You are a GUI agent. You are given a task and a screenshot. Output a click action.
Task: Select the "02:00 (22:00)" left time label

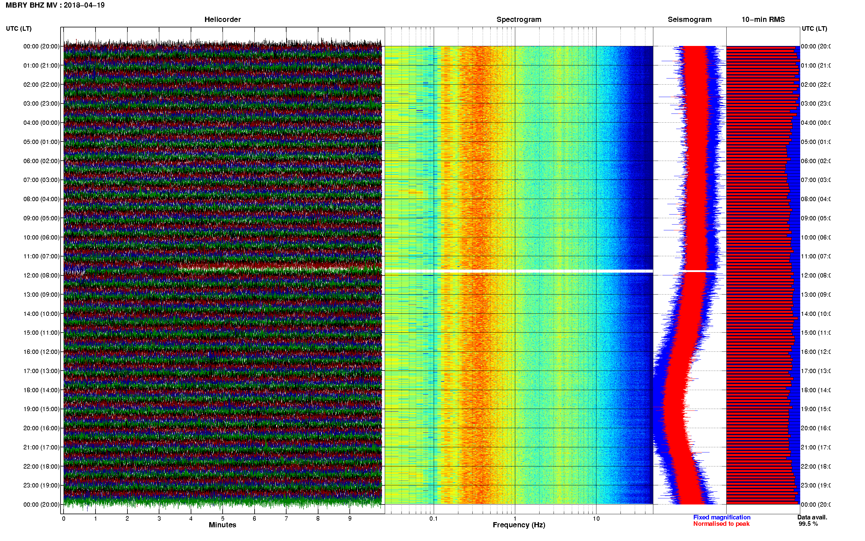pos(41,85)
